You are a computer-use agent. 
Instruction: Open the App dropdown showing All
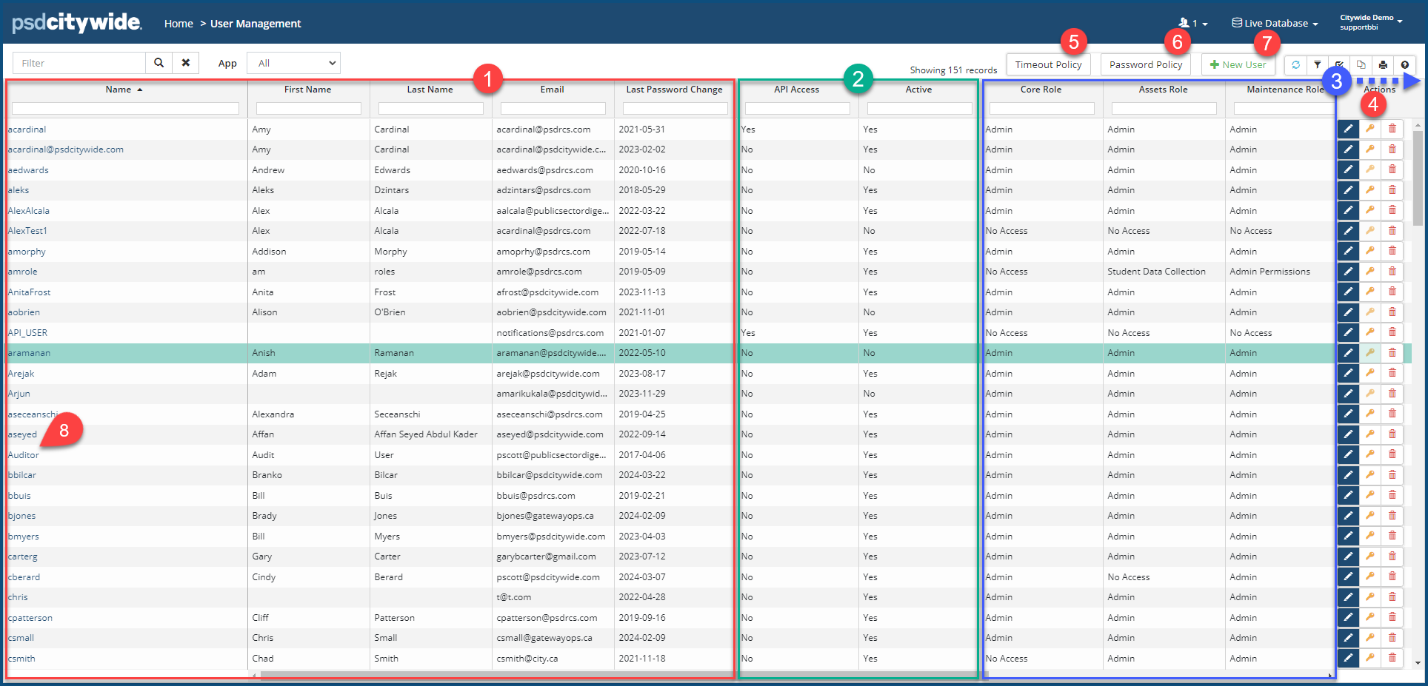[293, 63]
